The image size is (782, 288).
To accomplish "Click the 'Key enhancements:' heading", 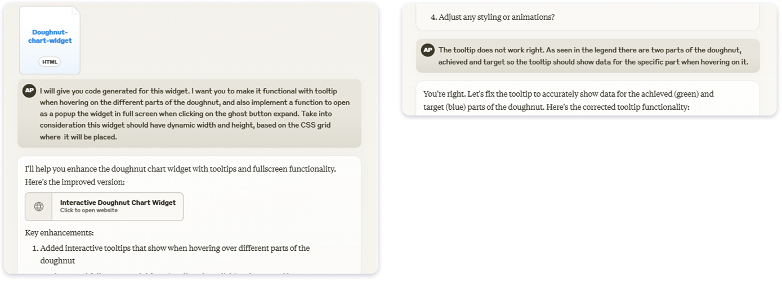I will click(60, 233).
